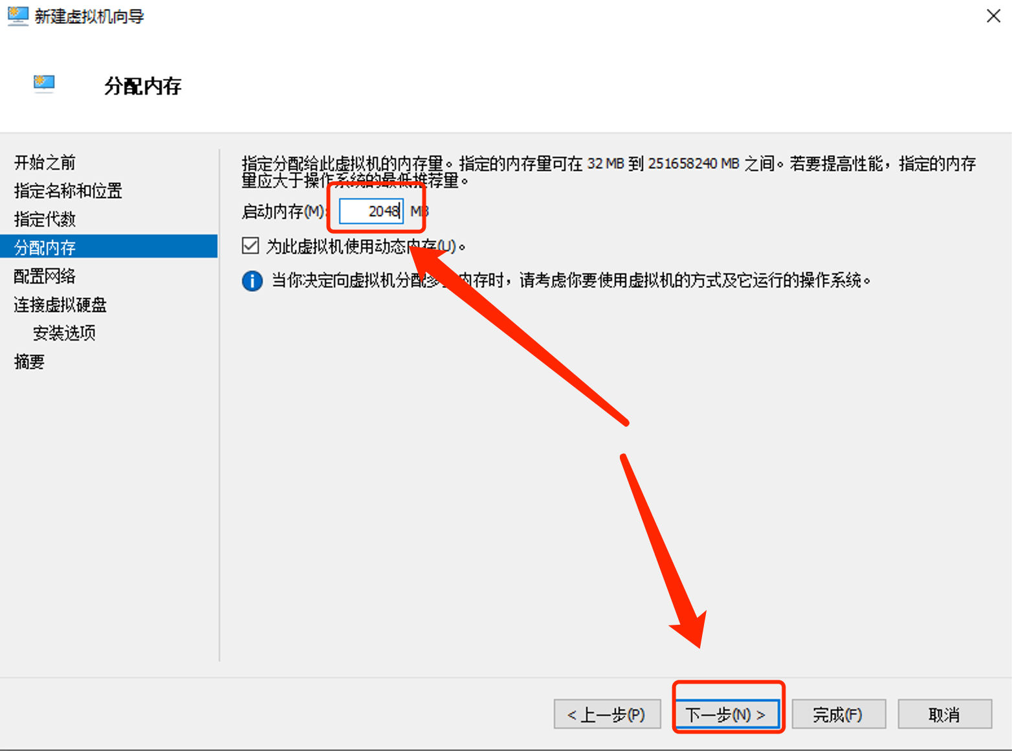Select 安装选项 sub-step
This screenshot has height=751, width=1012.
[64, 333]
